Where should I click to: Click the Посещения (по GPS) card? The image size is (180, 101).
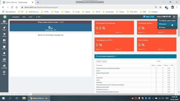pos(114,44)
